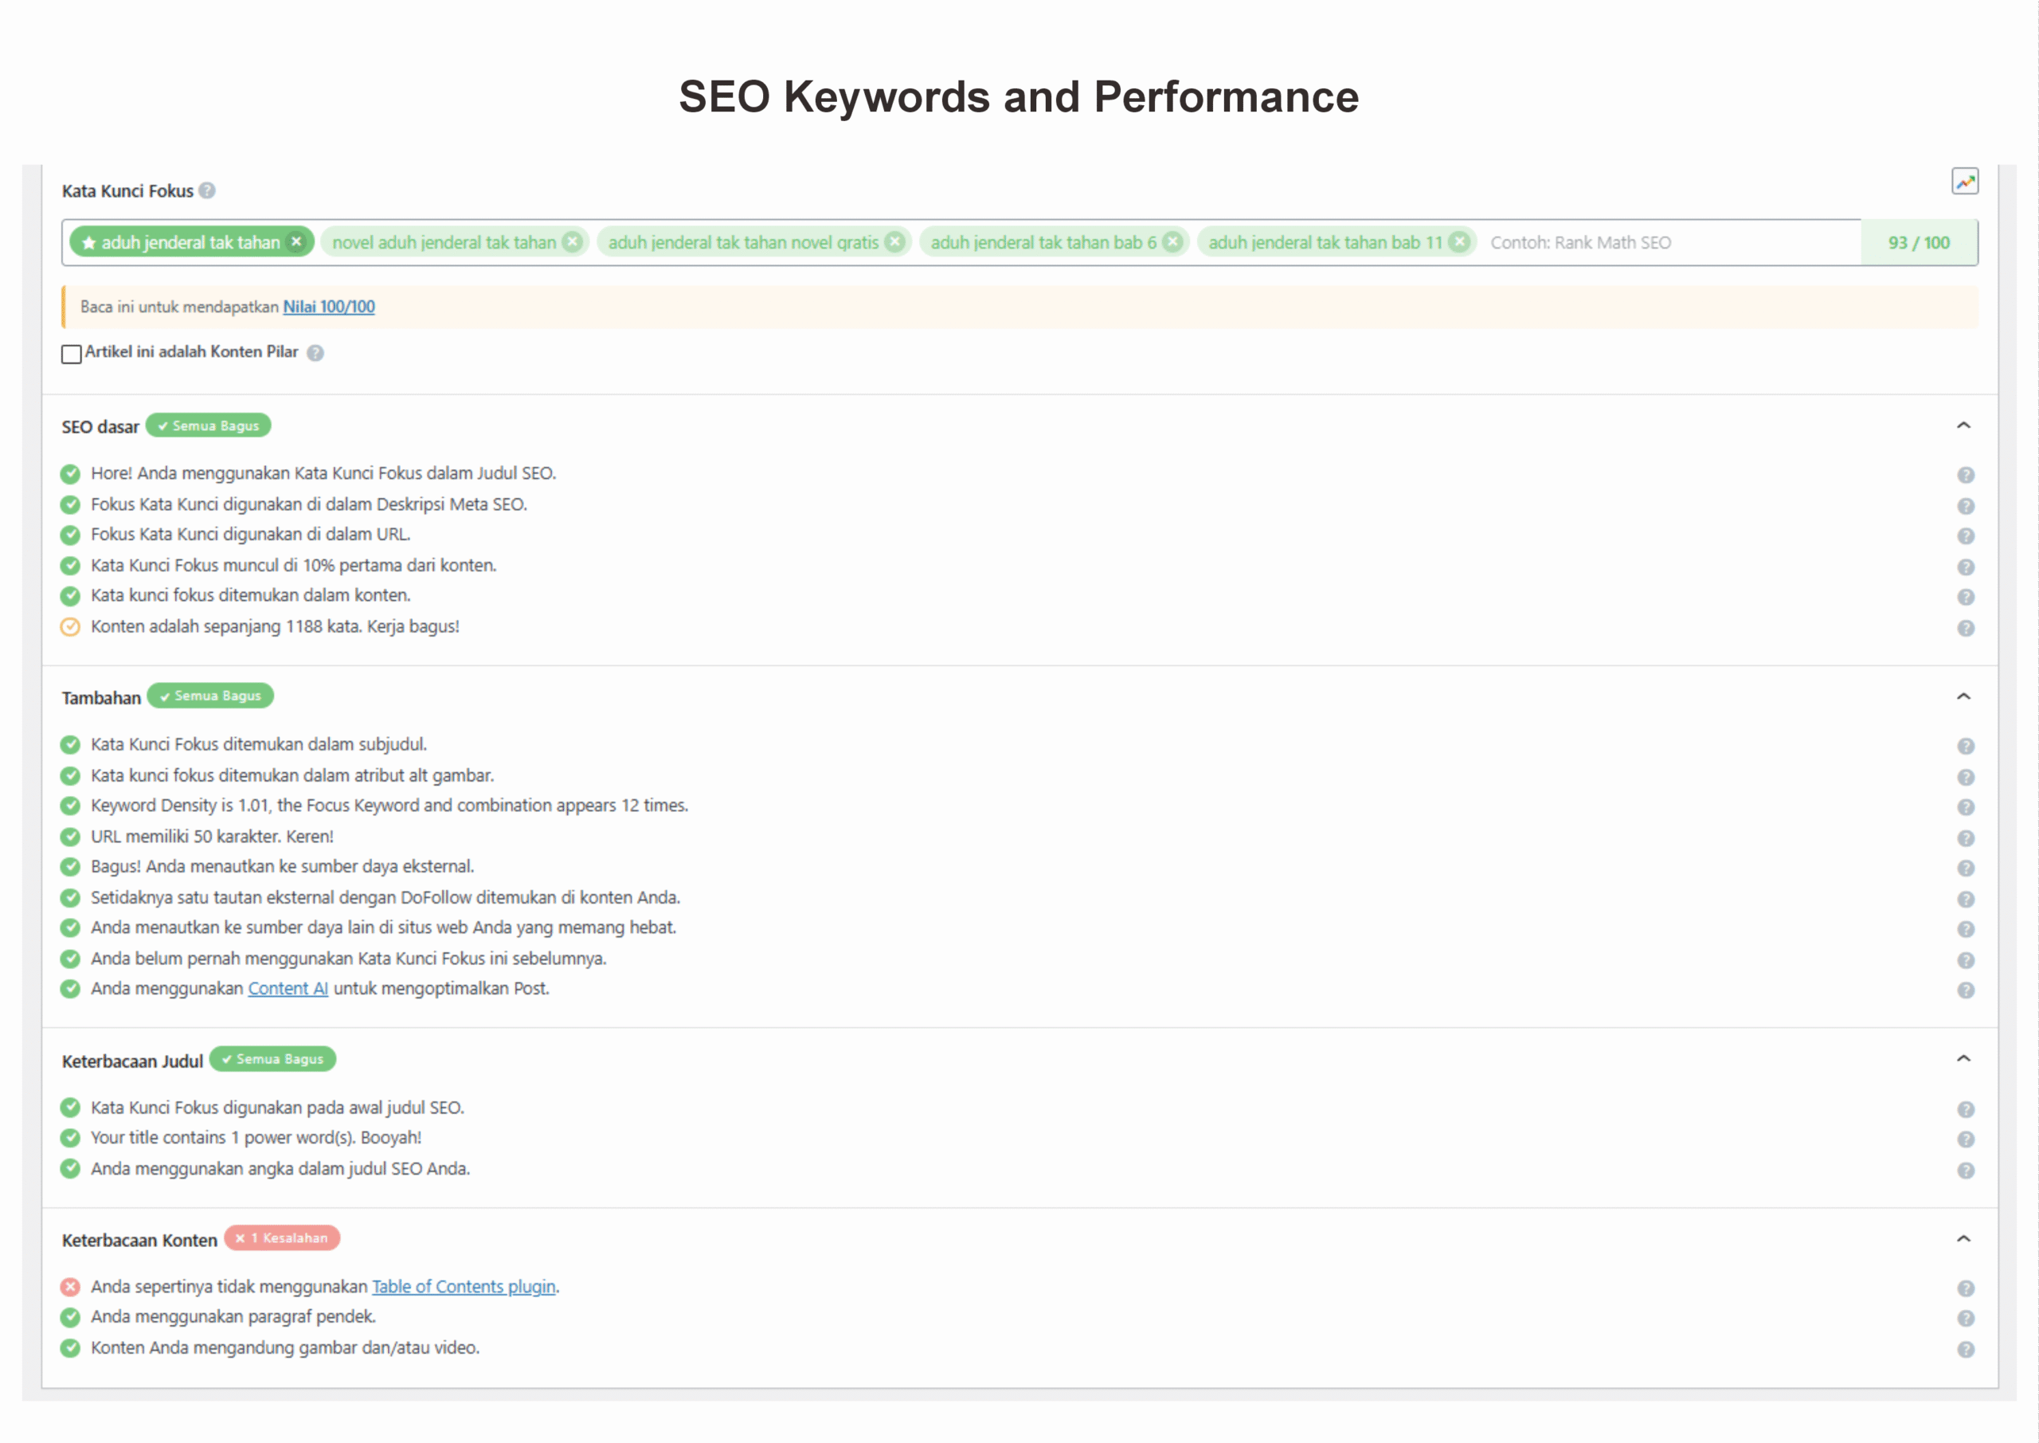Viewport: 2039px width, 1443px height.
Task: Delete primary keyword 'aduh jenderal tak tahan'
Action: [x=296, y=241]
